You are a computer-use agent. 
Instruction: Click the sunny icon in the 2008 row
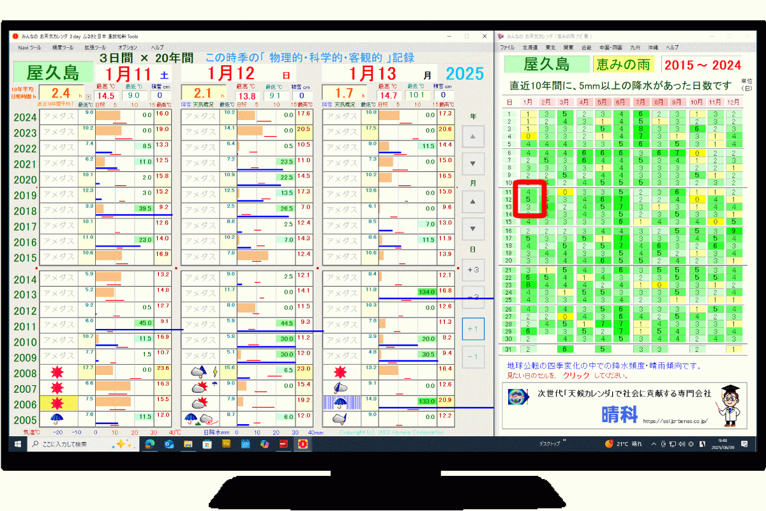57,372
